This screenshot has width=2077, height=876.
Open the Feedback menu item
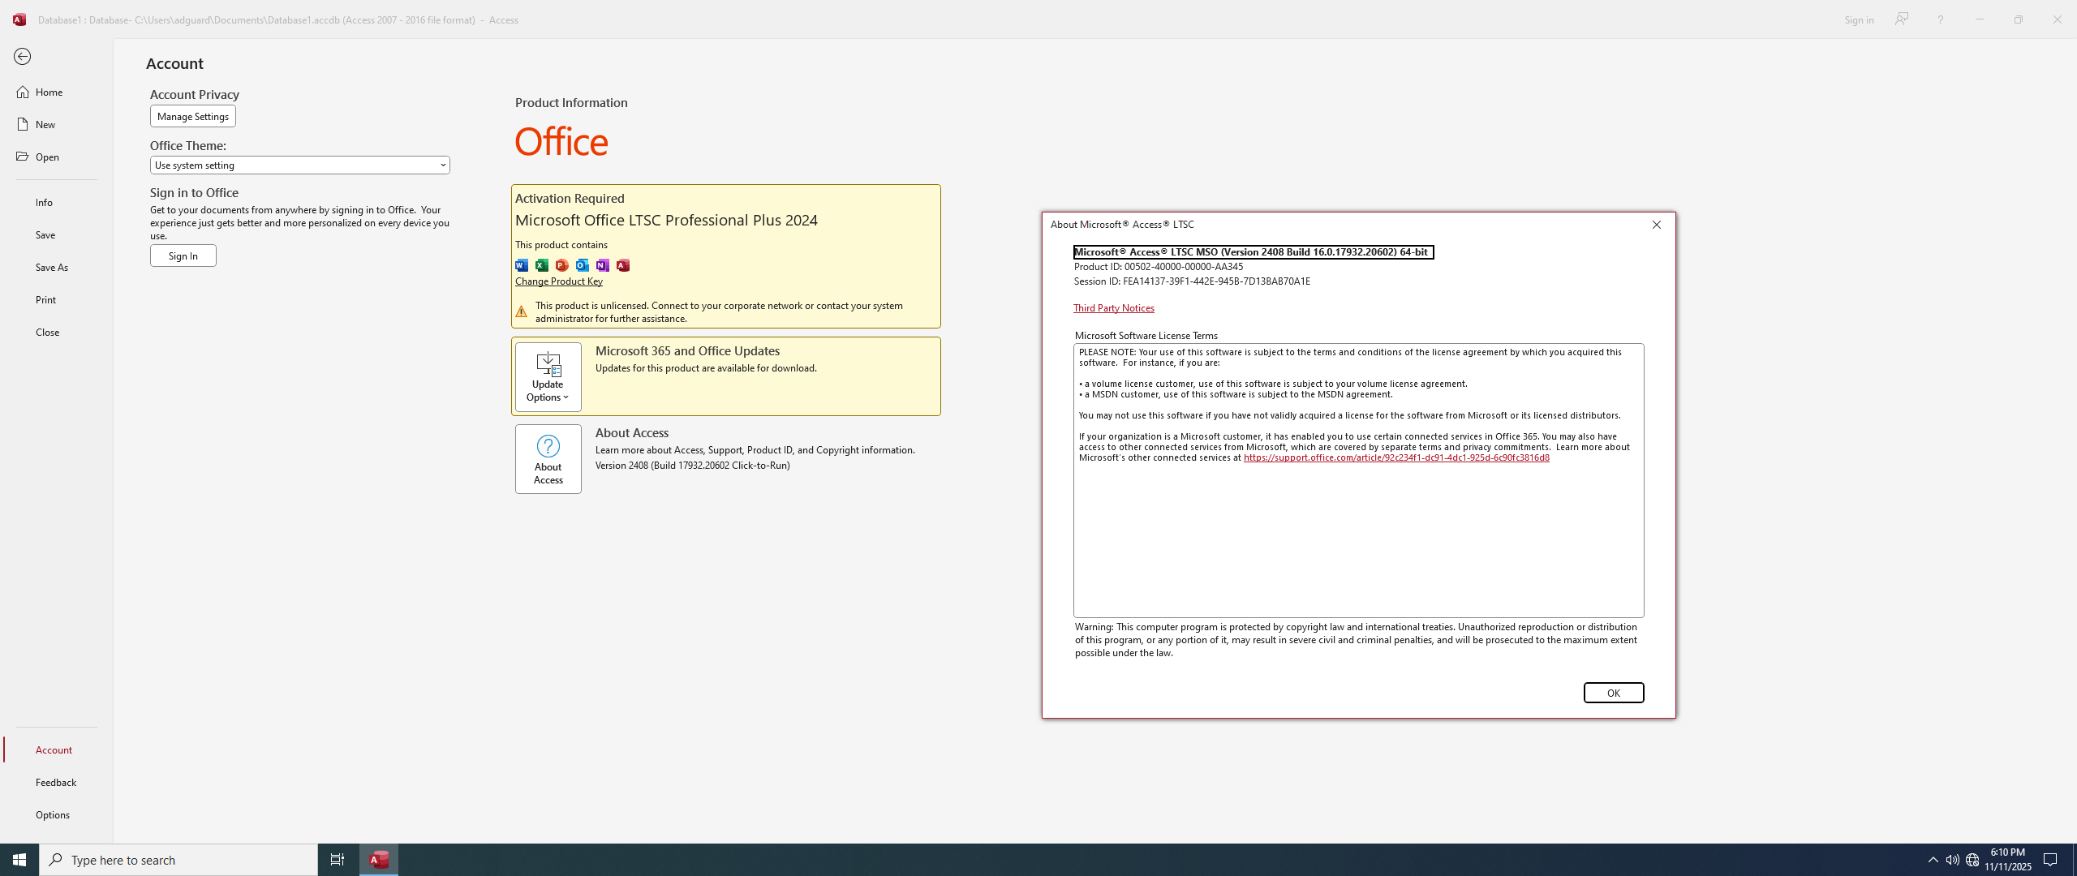tap(56, 782)
